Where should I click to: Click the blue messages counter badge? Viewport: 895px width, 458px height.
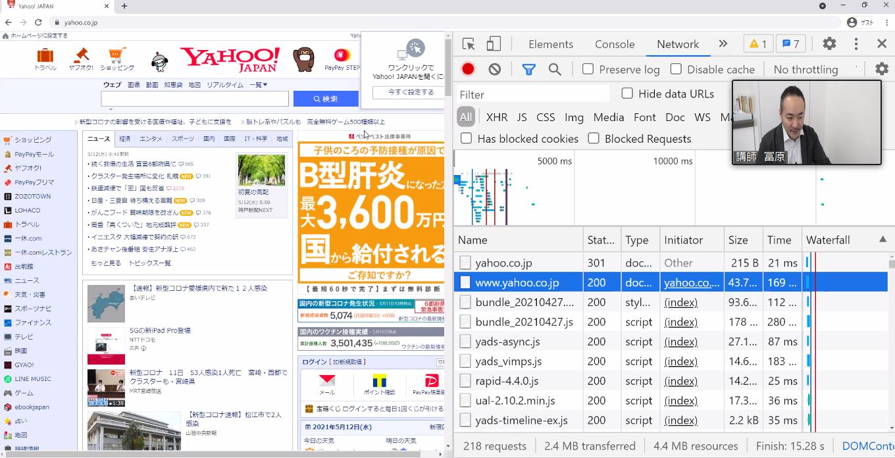point(791,44)
